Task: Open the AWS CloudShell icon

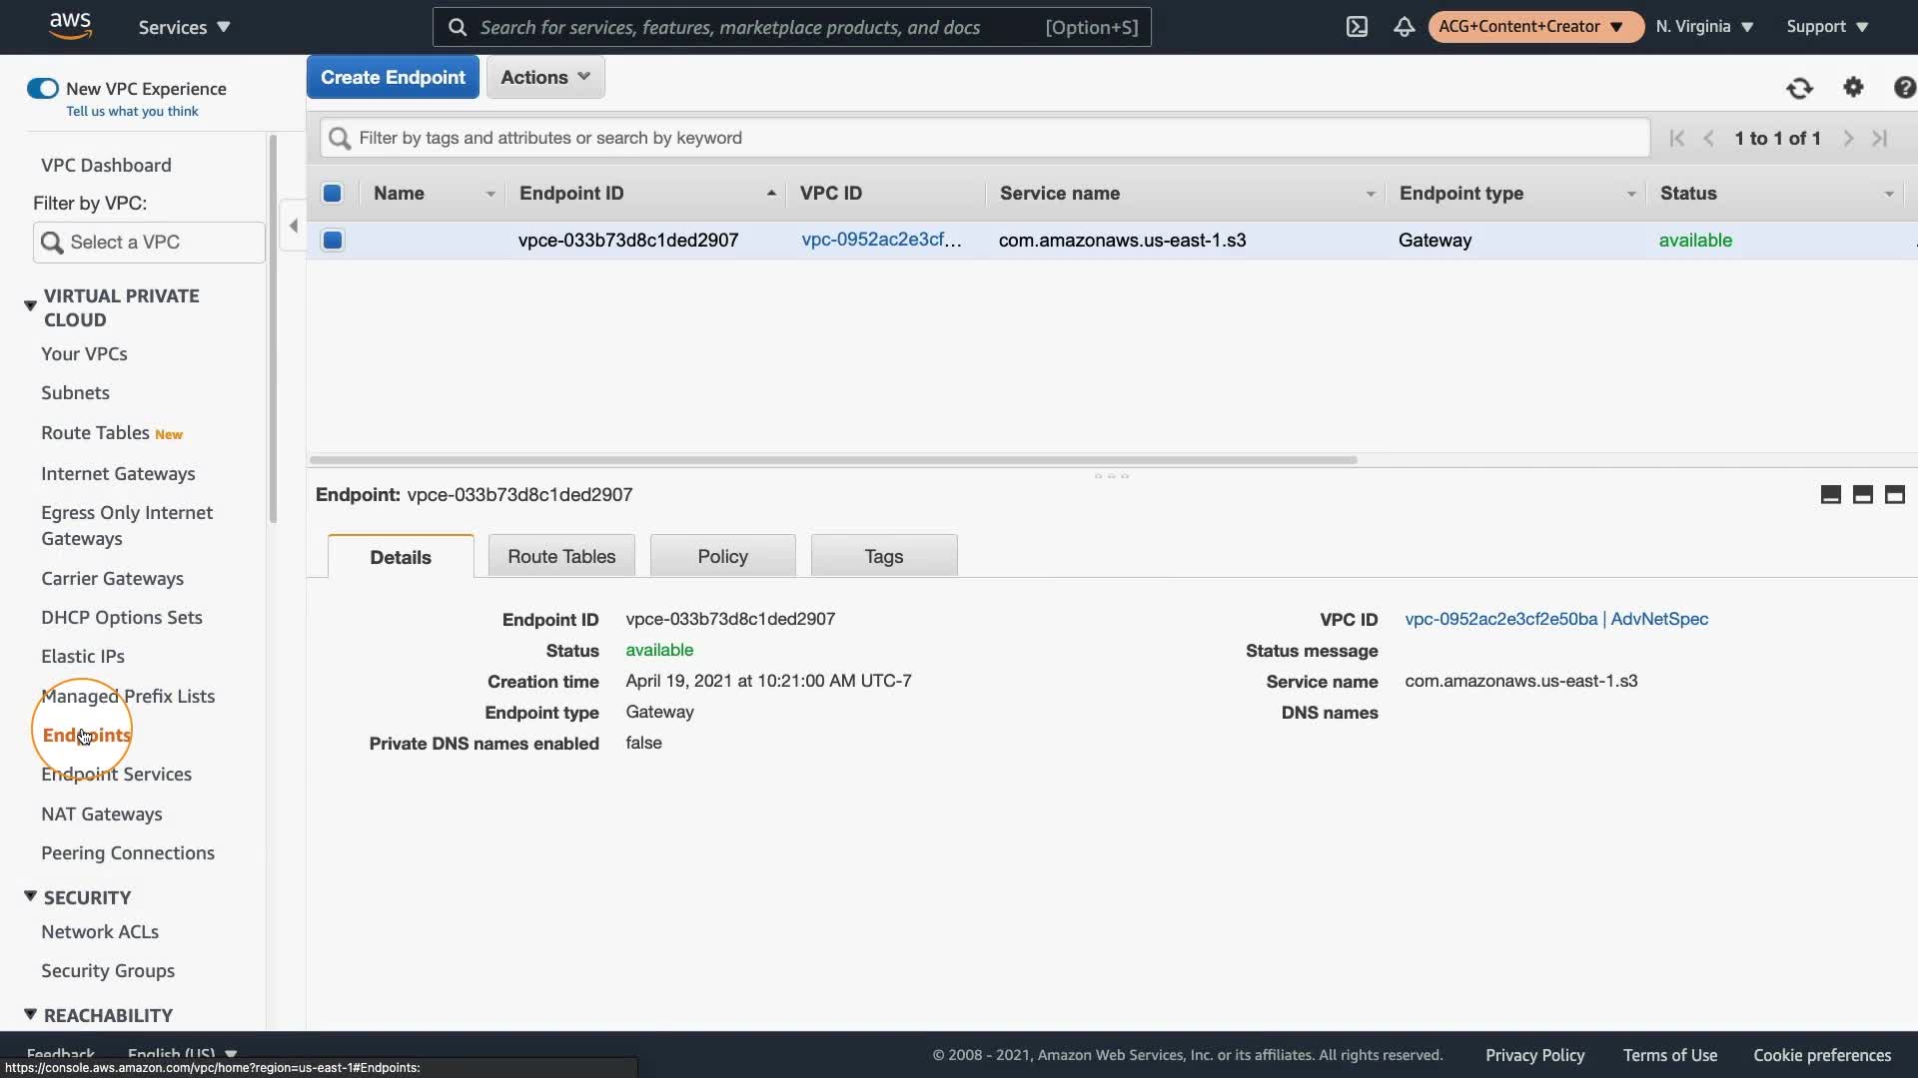Action: (1357, 27)
